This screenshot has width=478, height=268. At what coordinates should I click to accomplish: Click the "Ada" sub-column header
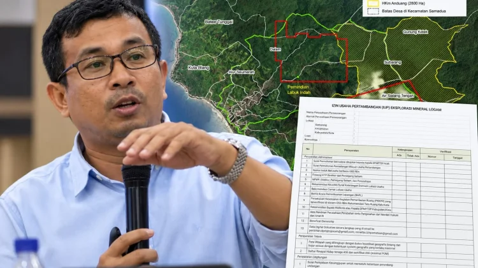399,155
